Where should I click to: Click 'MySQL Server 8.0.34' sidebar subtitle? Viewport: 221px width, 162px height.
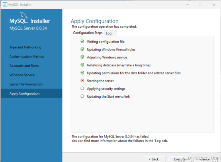pyautogui.click(x=28, y=28)
